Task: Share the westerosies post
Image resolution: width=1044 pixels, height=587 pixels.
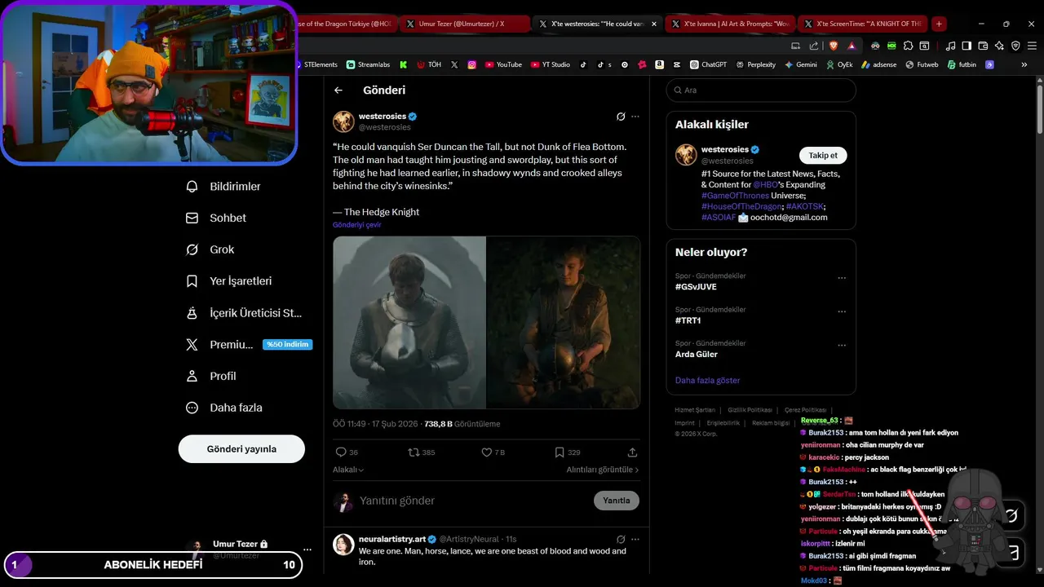Action: coord(632,452)
